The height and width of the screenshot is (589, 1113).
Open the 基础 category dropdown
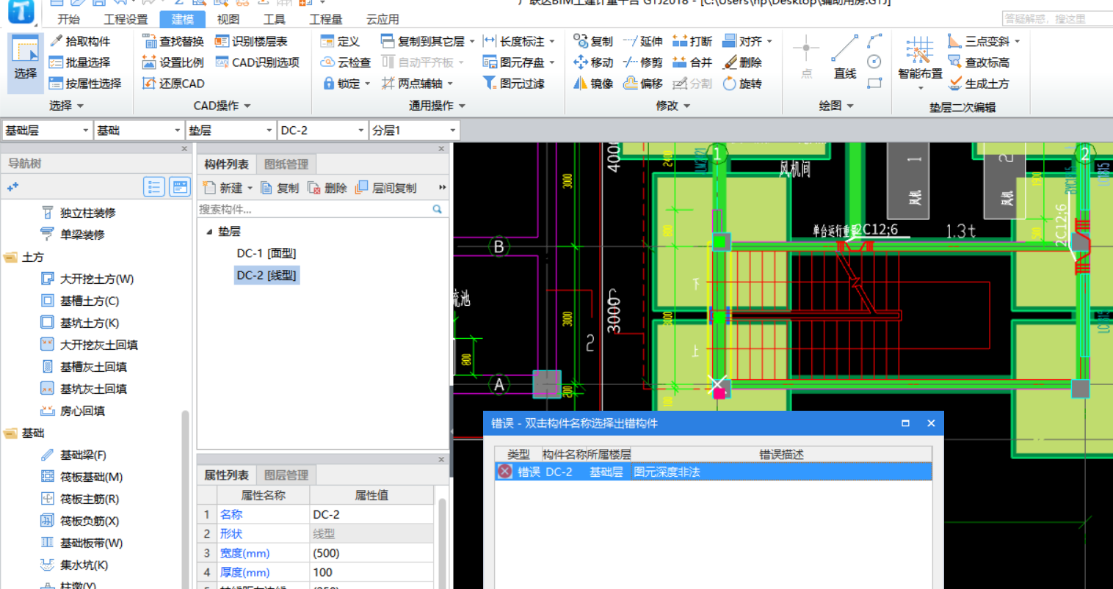tap(139, 131)
